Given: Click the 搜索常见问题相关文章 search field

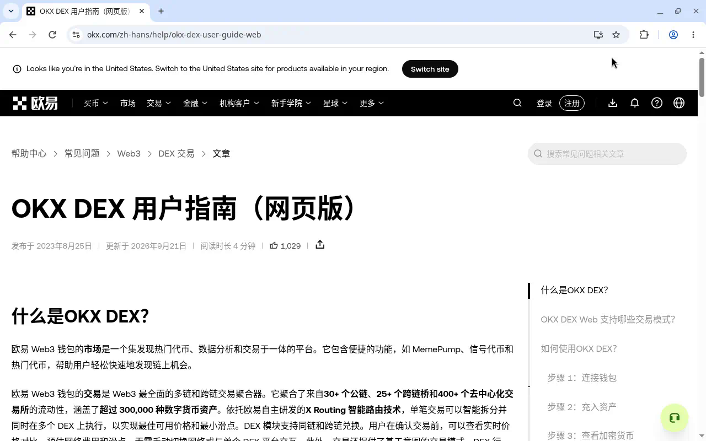Looking at the screenshot, I should [607, 154].
